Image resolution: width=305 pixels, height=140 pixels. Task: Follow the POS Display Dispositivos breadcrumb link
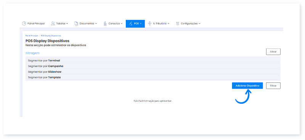pos(51,36)
